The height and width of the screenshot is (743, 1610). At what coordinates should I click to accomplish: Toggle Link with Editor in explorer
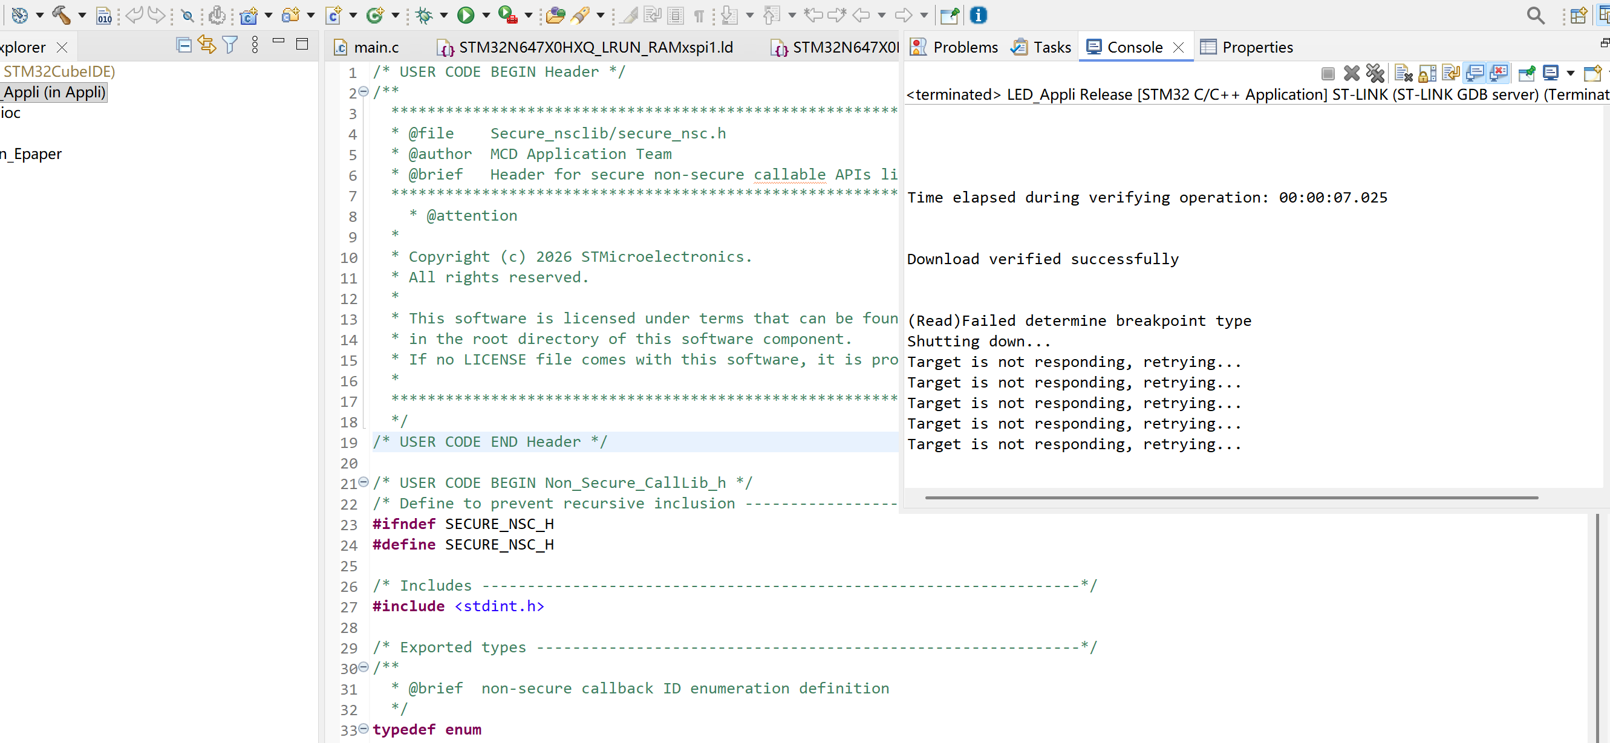pyautogui.click(x=207, y=45)
